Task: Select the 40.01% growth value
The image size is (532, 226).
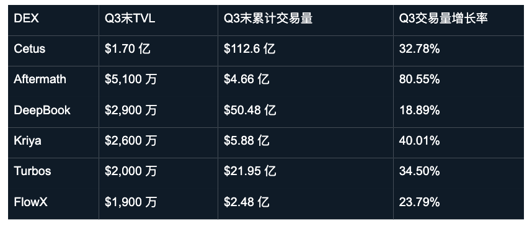Action: click(x=419, y=140)
